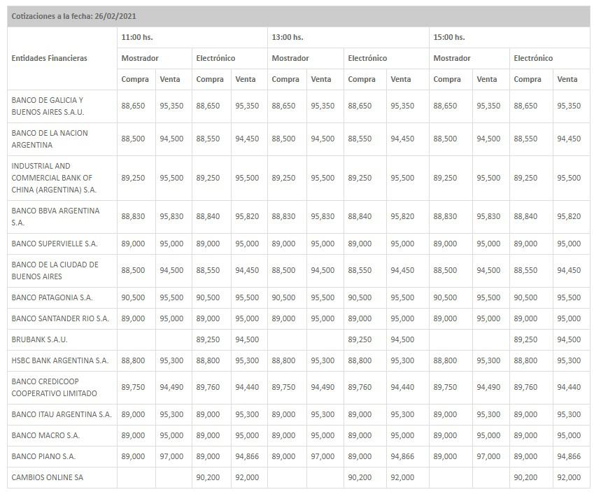Click Banco de la Ciudad de Buenos Aires label

55,270
